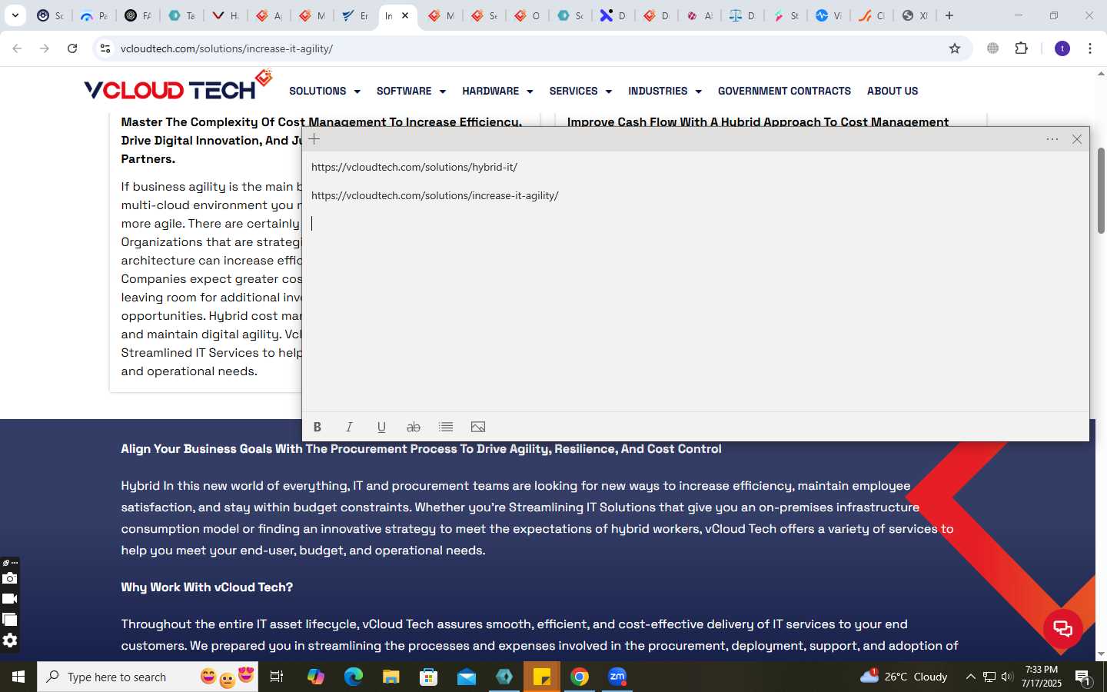
Task: Add an image to the sticky note
Action: [478, 427]
